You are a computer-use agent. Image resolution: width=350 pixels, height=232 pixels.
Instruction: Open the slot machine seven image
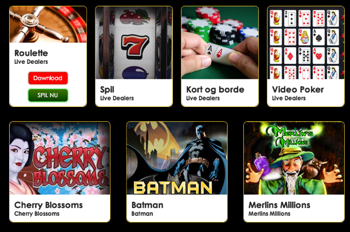pyautogui.click(x=134, y=43)
